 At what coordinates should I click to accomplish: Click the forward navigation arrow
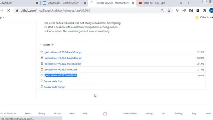coord(2,10)
